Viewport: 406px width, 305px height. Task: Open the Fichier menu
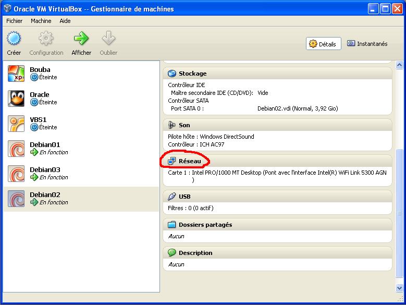tap(14, 21)
